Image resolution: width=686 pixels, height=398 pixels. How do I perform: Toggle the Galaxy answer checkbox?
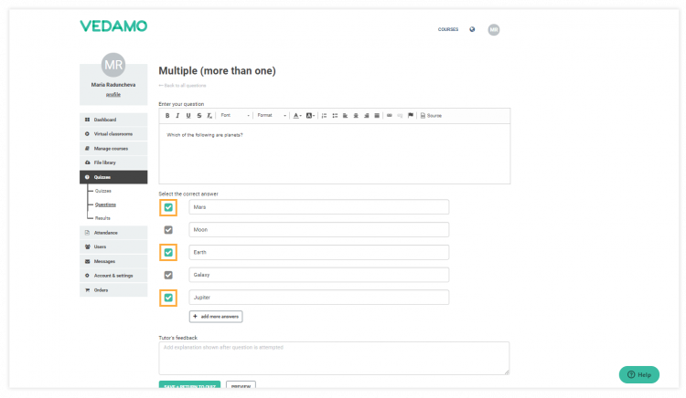click(x=168, y=275)
